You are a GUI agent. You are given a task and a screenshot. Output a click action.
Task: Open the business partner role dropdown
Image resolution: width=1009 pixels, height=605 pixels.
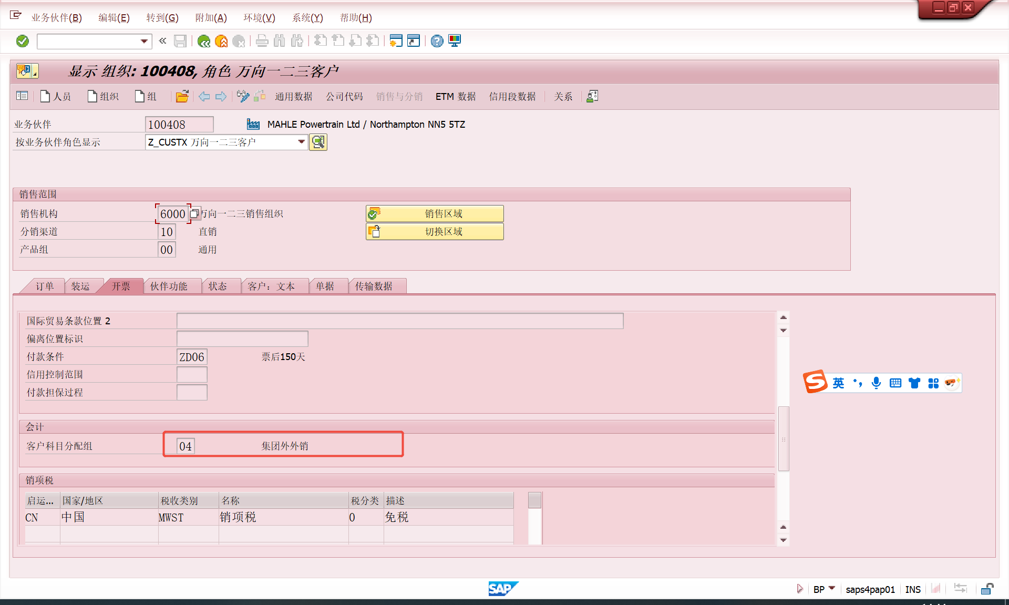pyautogui.click(x=301, y=142)
